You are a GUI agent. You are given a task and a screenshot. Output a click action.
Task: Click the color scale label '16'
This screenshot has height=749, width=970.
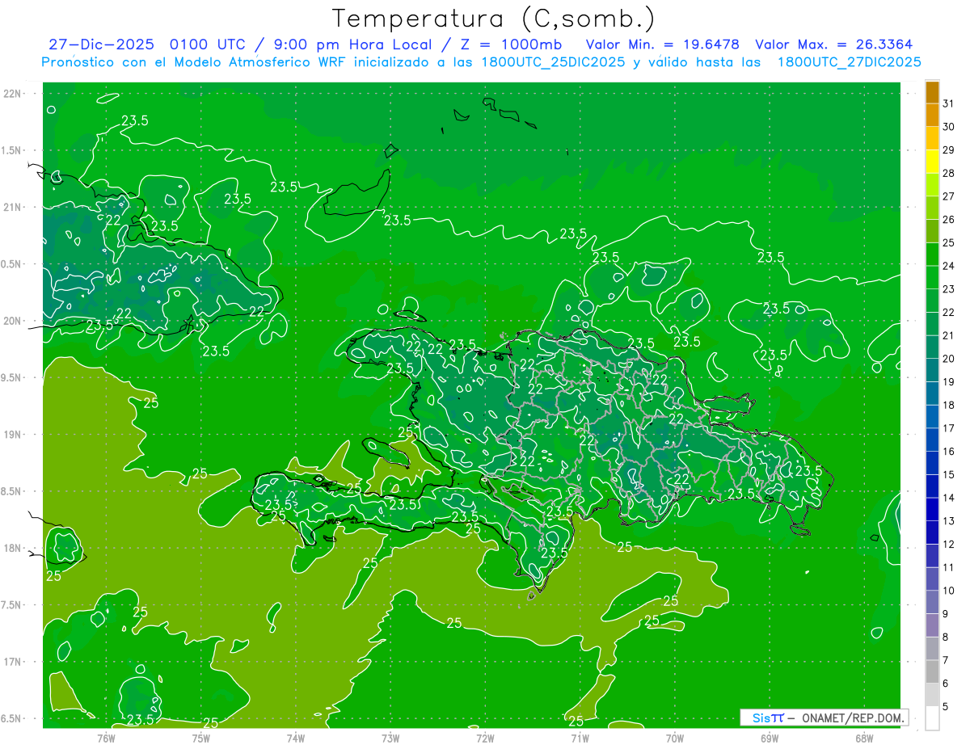(x=949, y=452)
